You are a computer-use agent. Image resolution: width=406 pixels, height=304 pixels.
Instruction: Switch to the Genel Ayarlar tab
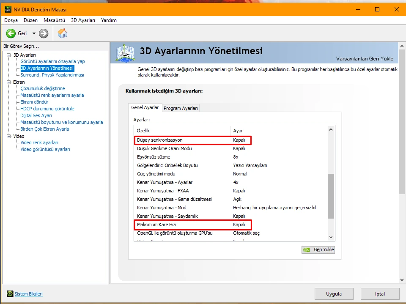tap(145, 107)
